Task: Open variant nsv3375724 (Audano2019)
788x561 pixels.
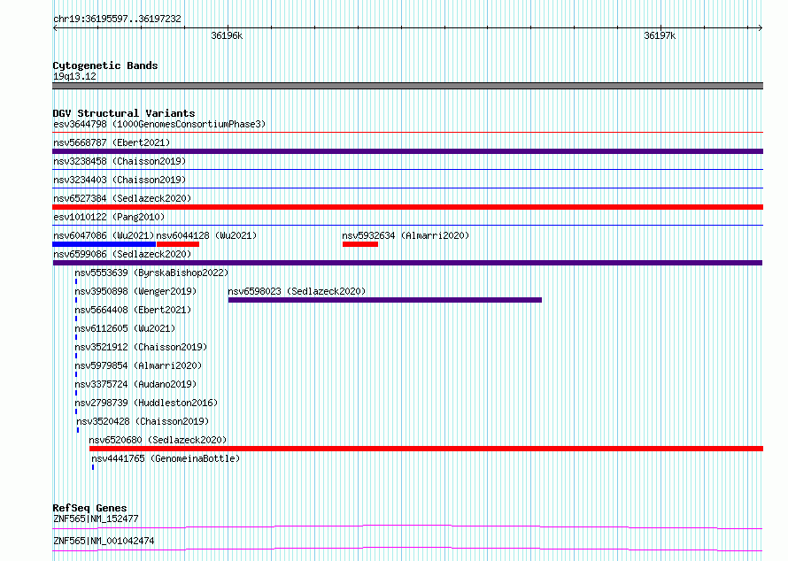Action: (x=135, y=384)
